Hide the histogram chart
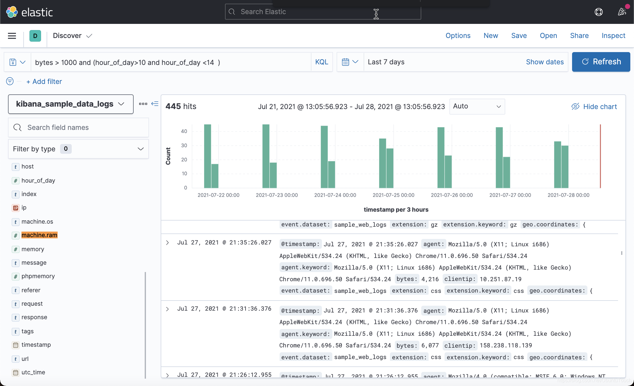The width and height of the screenshot is (634, 386). click(x=594, y=107)
